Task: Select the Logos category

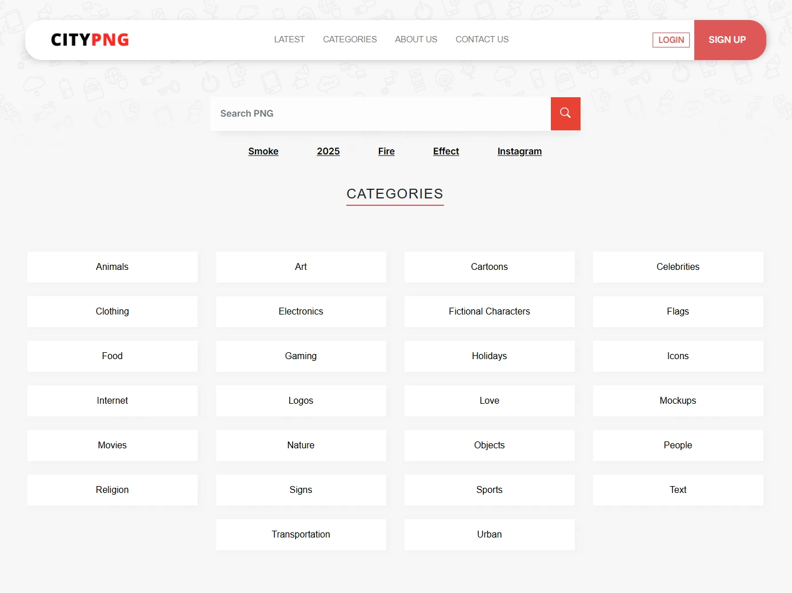Action: coord(301,400)
